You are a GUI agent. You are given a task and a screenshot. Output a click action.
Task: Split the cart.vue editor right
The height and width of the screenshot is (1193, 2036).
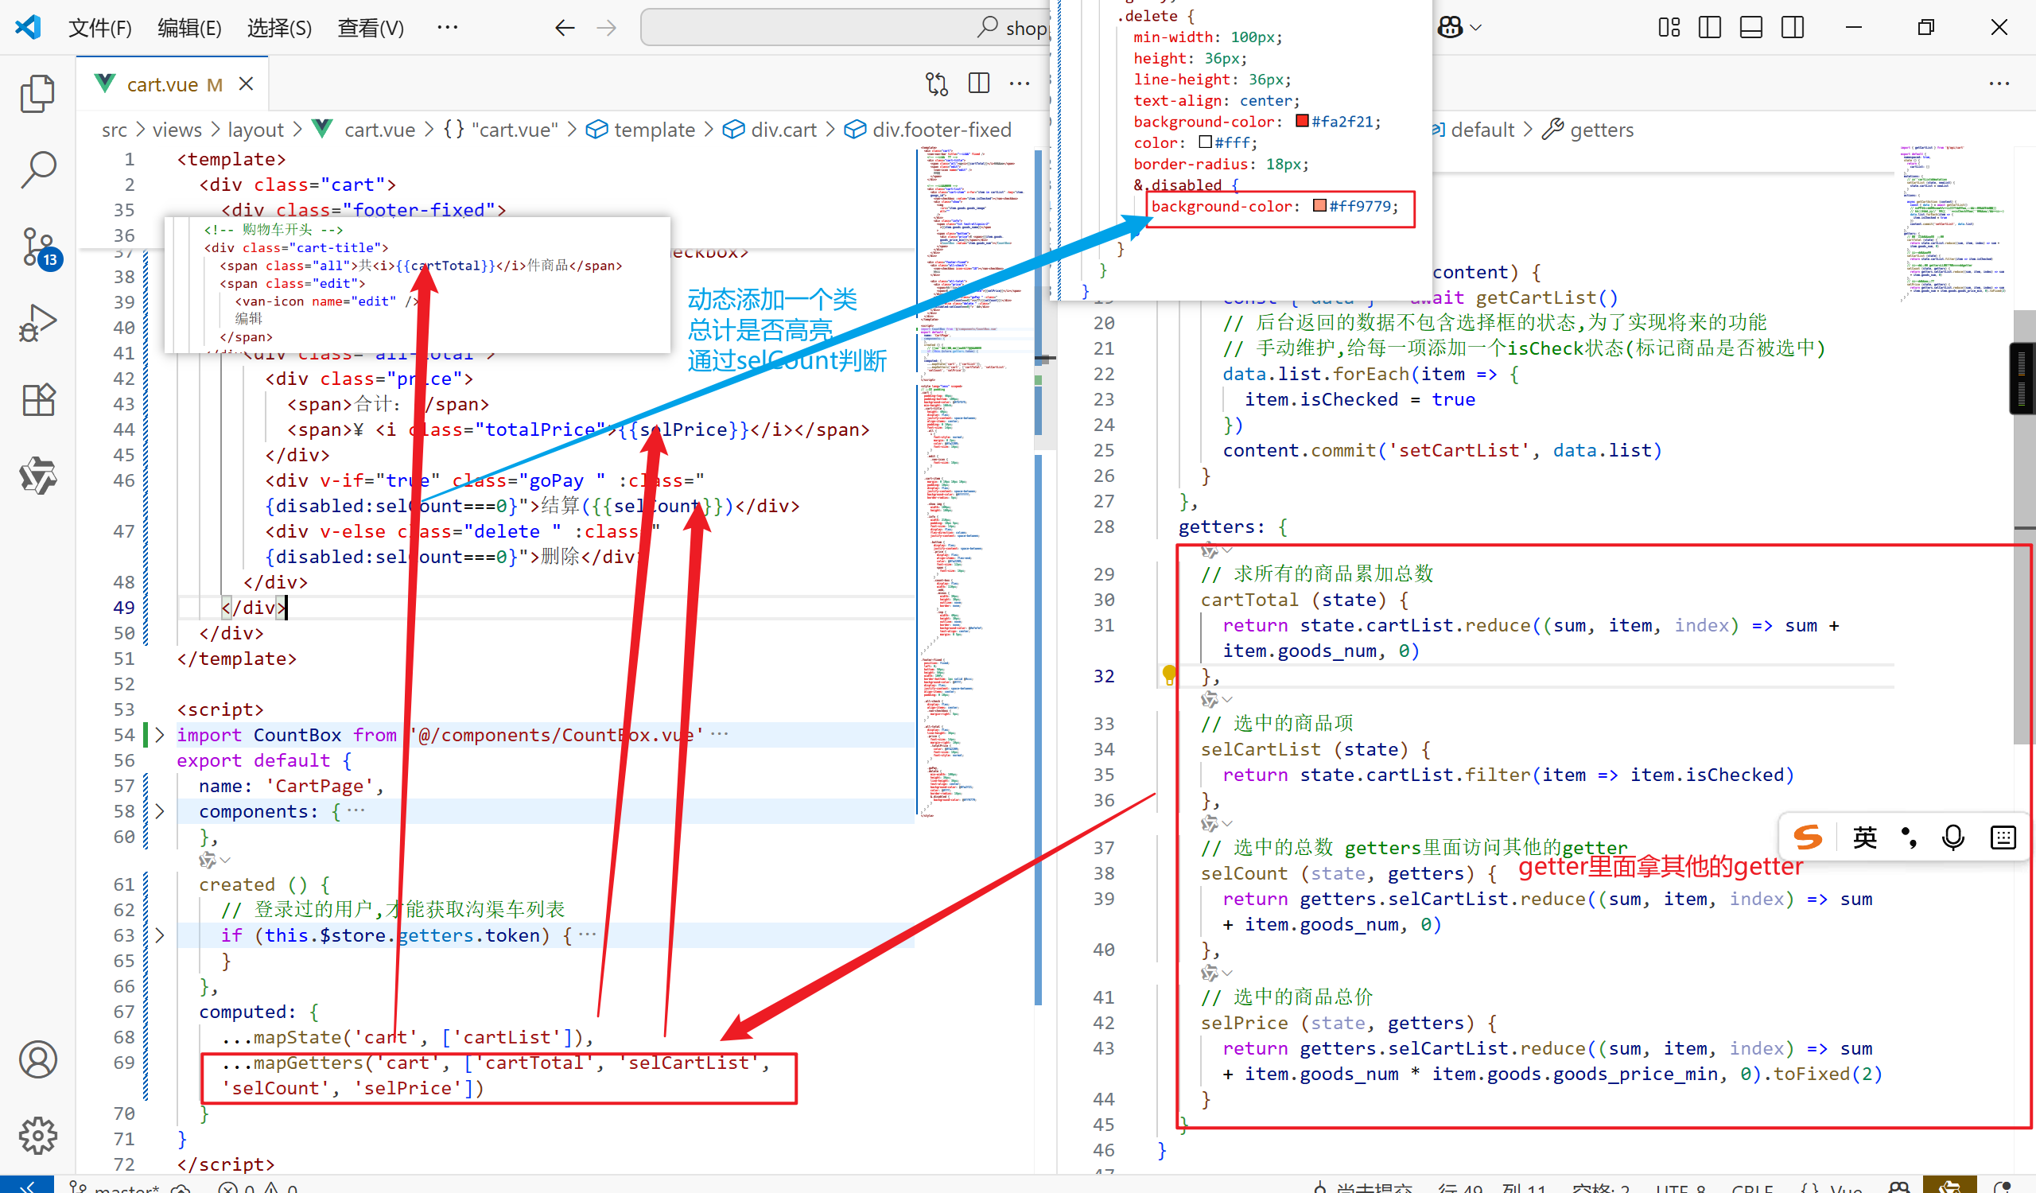click(x=978, y=84)
